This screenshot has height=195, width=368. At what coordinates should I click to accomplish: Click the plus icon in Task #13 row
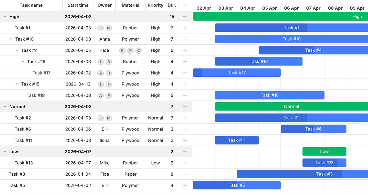click(x=185, y=163)
